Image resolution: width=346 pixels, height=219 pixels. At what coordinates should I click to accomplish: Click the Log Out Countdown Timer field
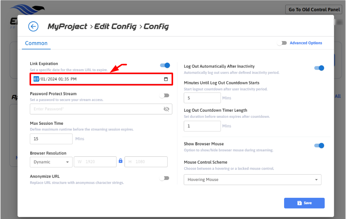[202, 126]
